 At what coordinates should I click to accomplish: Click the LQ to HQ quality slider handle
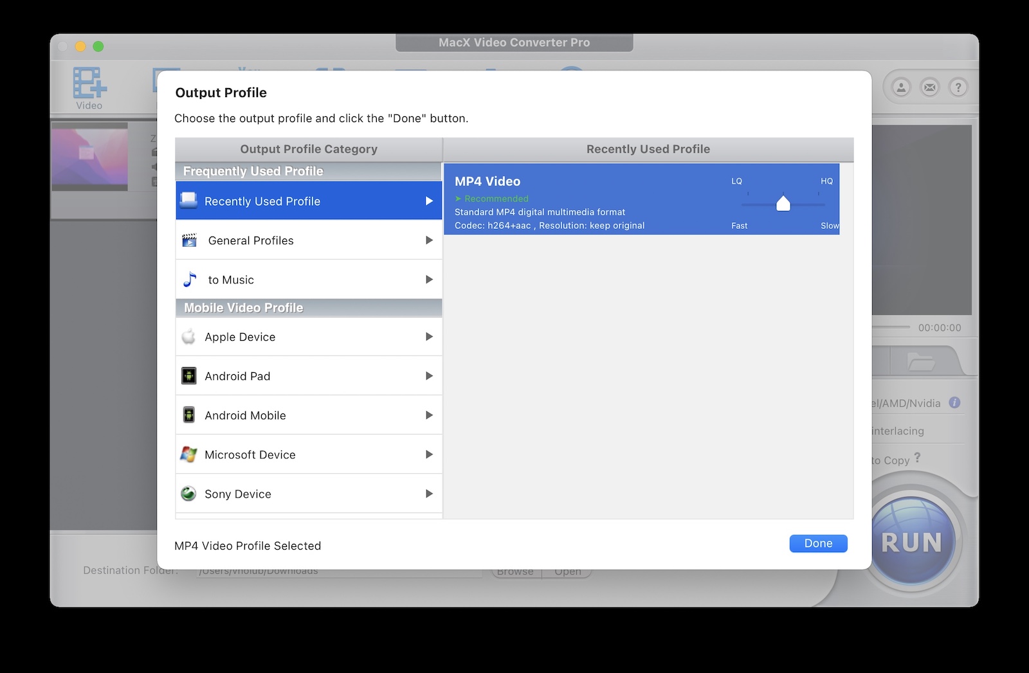[783, 204]
